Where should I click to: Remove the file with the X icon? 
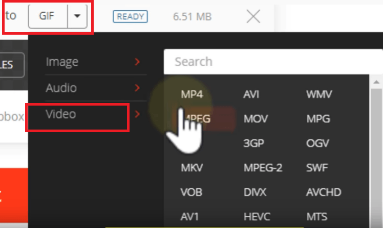[x=253, y=16]
